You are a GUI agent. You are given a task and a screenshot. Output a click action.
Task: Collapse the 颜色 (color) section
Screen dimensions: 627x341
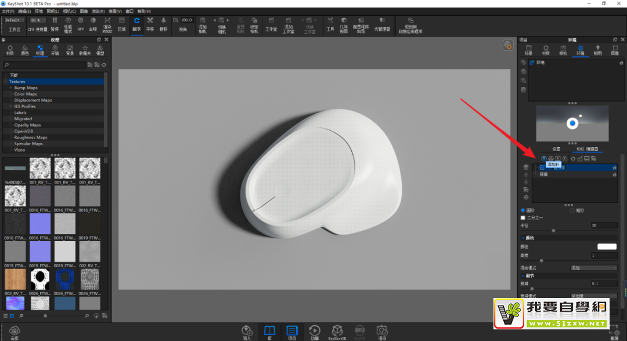(x=522, y=238)
